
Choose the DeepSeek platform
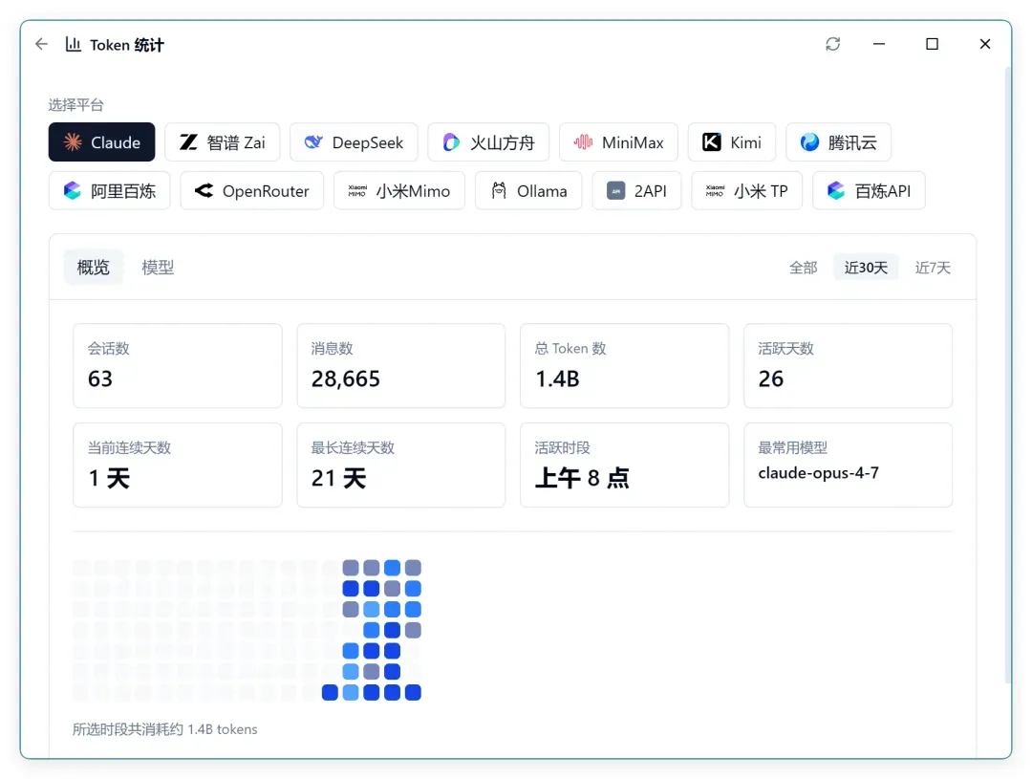[354, 142]
